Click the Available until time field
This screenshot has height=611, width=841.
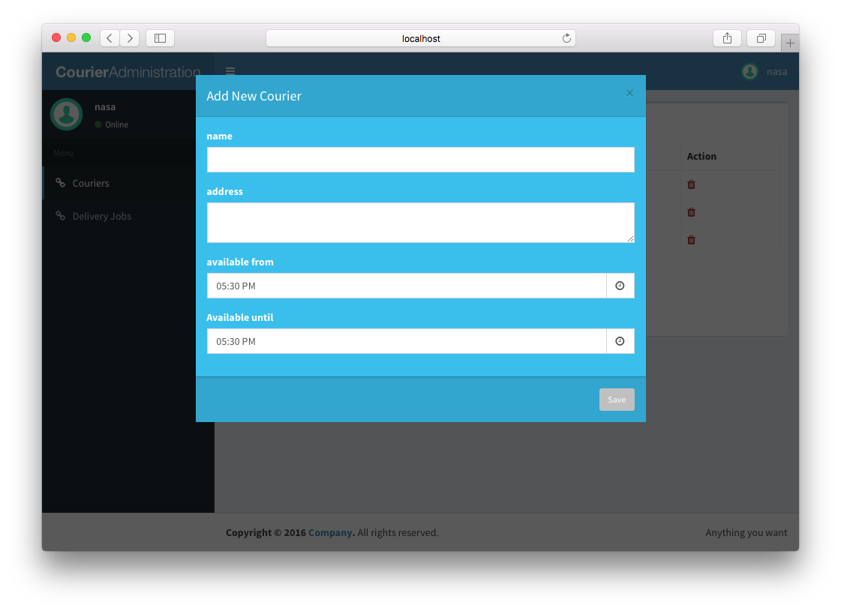click(x=407, y=341)
